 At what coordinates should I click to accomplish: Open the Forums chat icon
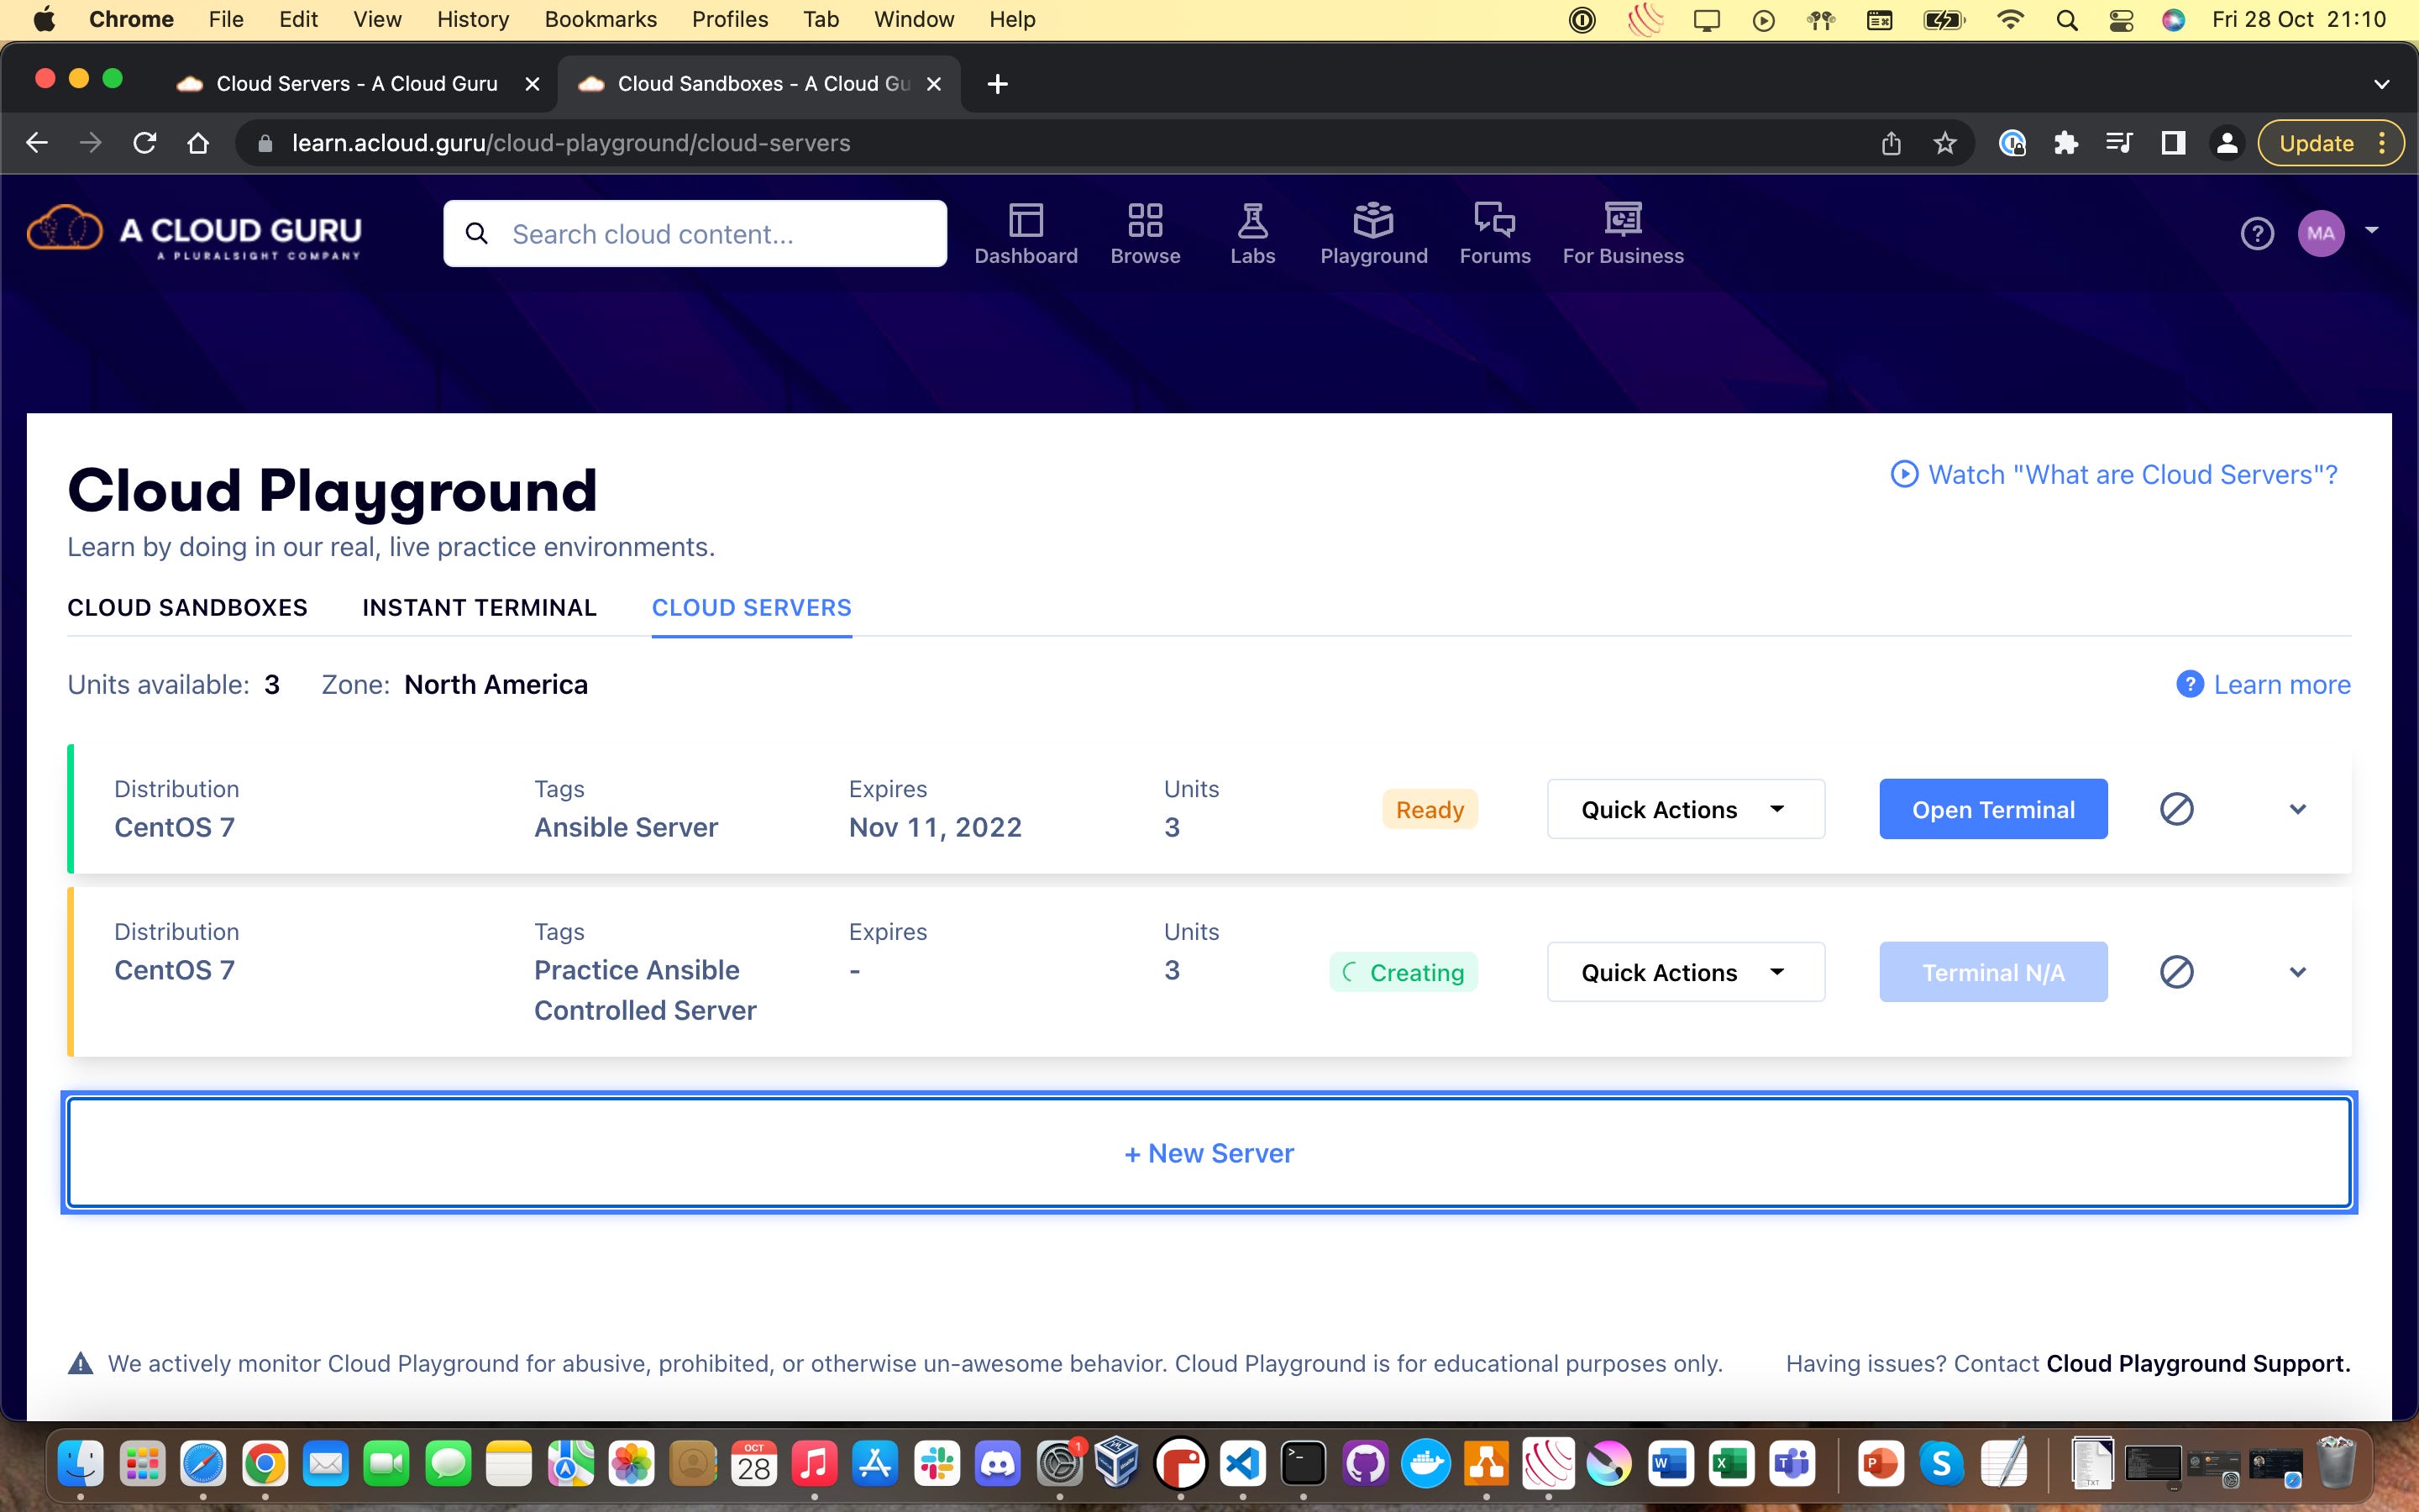[1494, 221]
